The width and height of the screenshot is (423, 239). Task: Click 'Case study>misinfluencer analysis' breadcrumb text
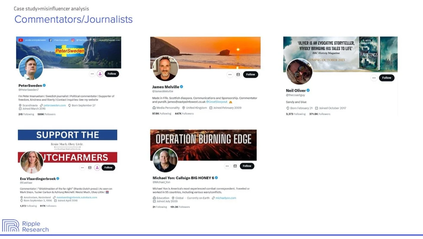51,9
